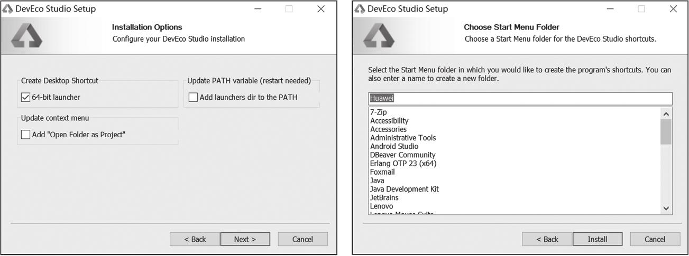
Task: Check Add "Open Folder as Project" option
Action: click(x=26, y=135)
